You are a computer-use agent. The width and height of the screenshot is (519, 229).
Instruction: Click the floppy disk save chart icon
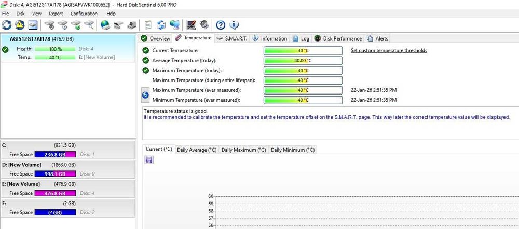click(x=149, y=160)
